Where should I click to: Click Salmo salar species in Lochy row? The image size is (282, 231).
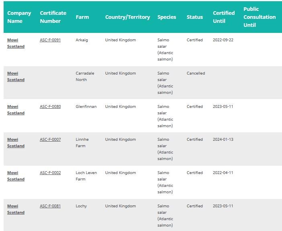point(165,216)
